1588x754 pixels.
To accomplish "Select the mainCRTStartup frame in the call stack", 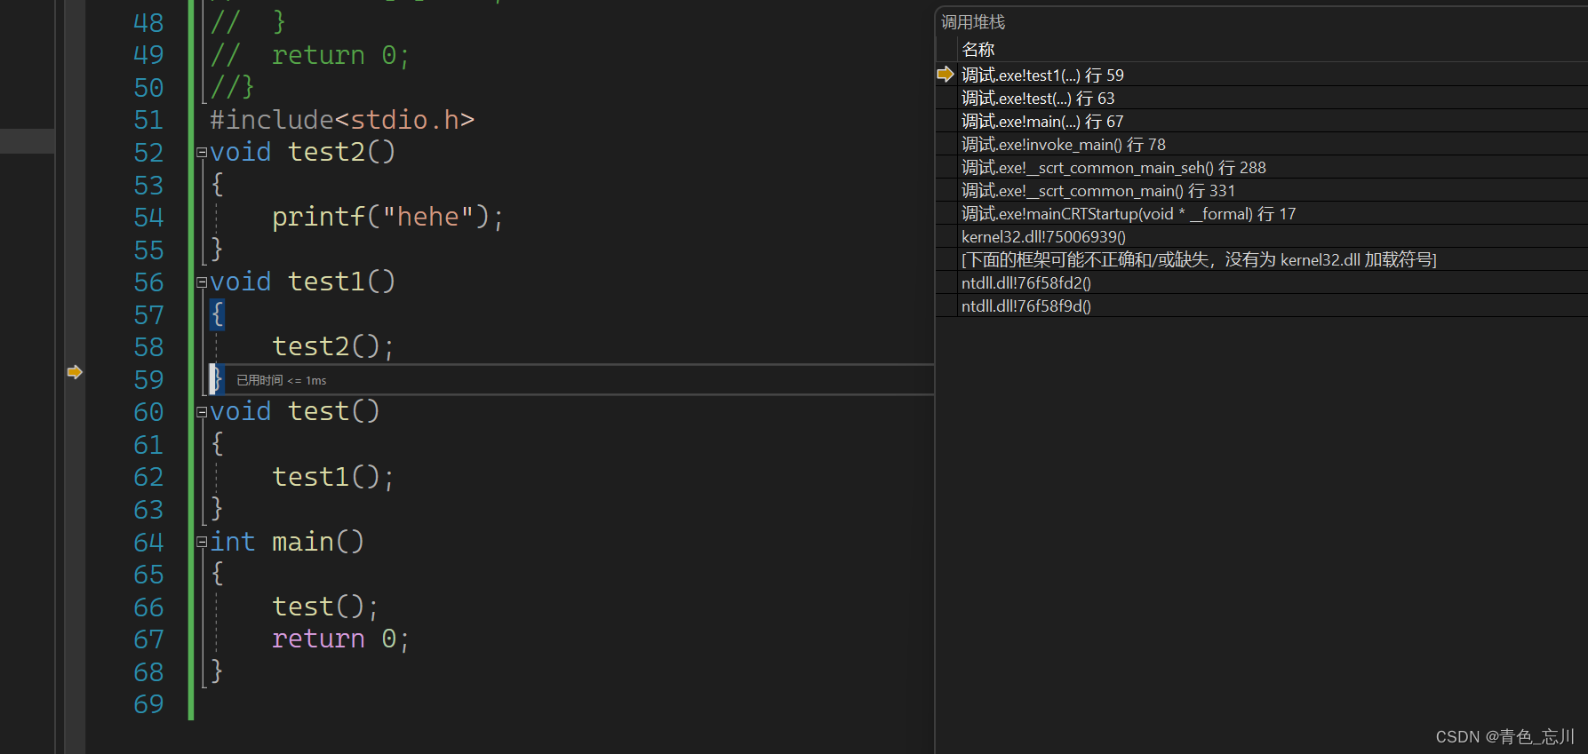I will (1128, 214).
